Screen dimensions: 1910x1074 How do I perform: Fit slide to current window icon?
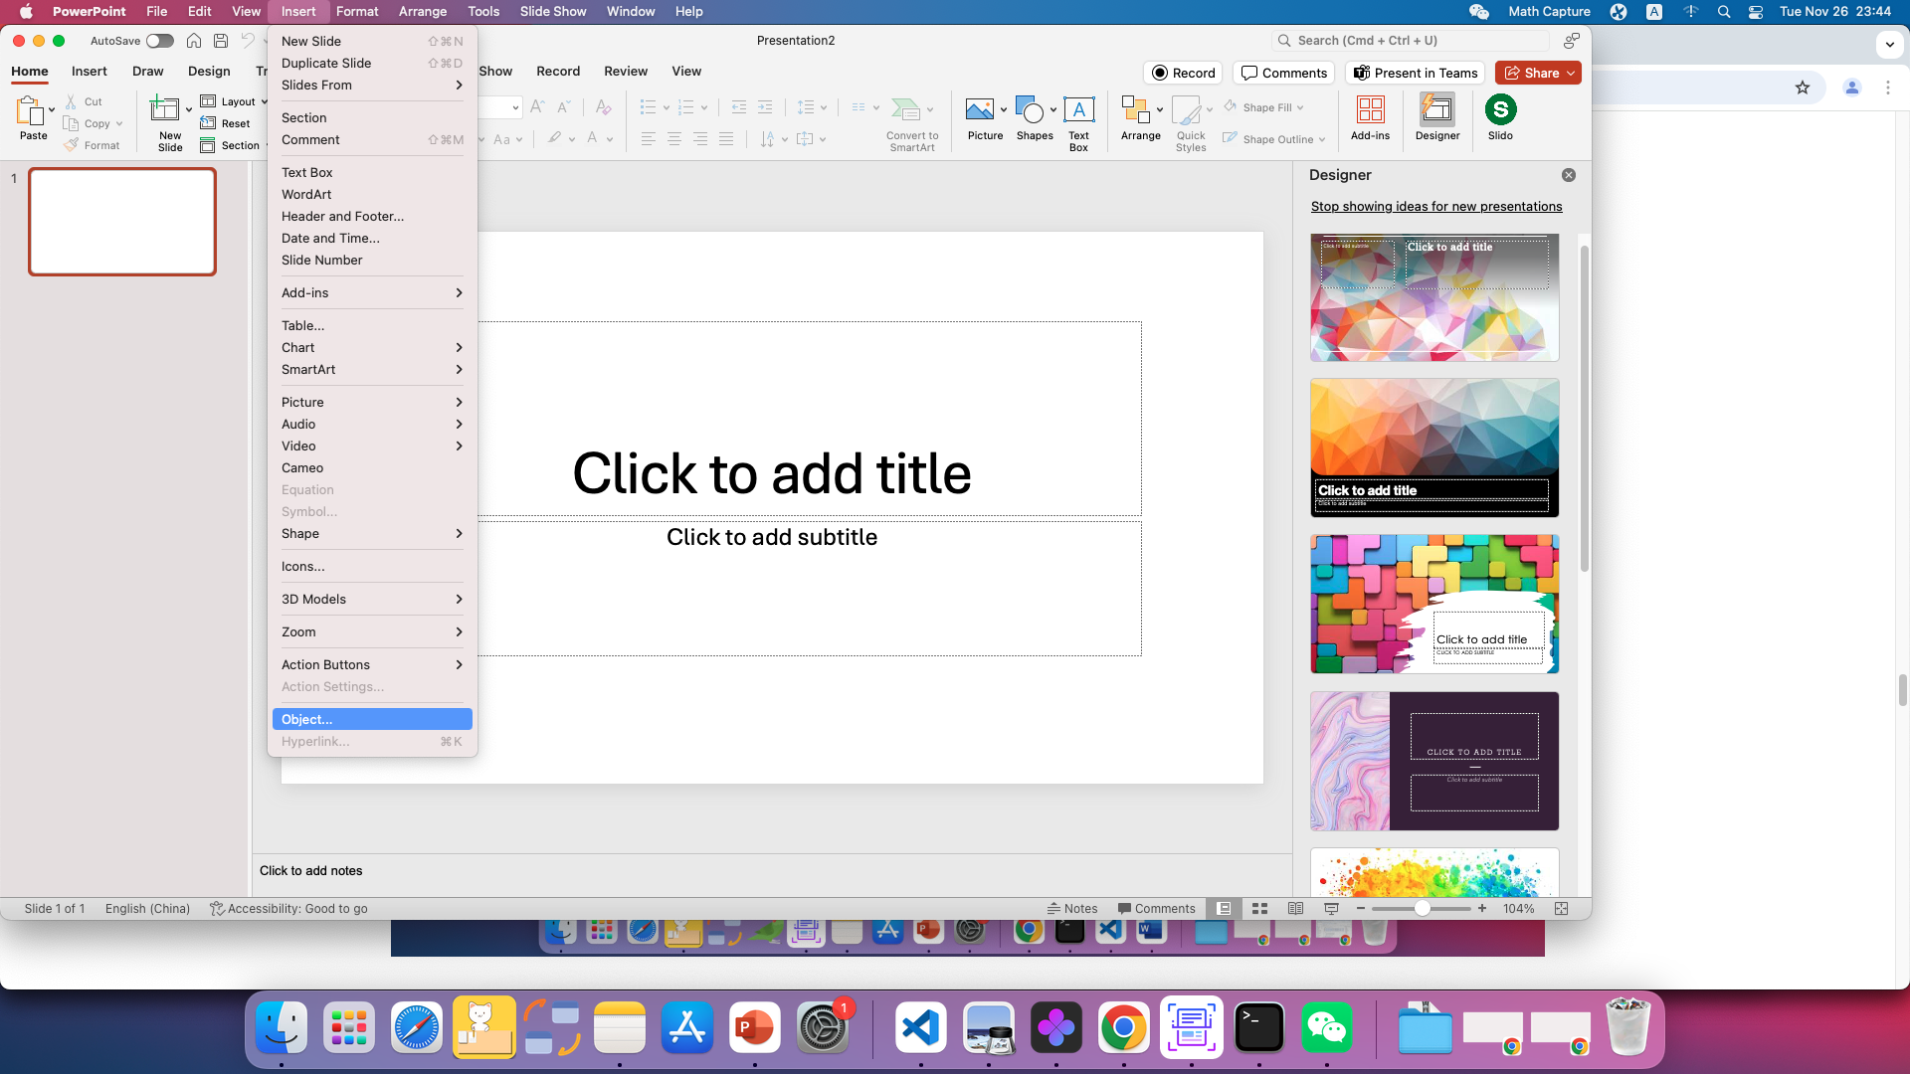[x=1561, y=908]
